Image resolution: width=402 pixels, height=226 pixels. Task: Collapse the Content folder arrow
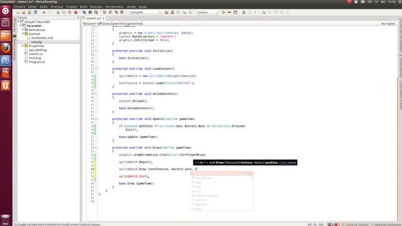pyautogui.click(x=23, y=34)
